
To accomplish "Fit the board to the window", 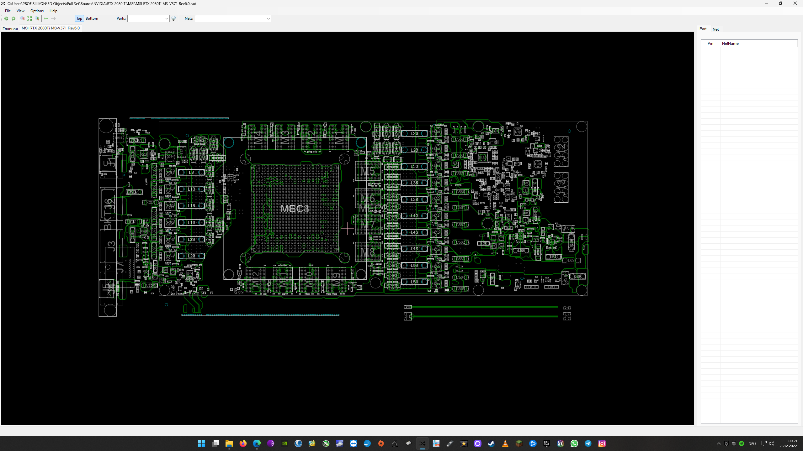I will 29,18.
